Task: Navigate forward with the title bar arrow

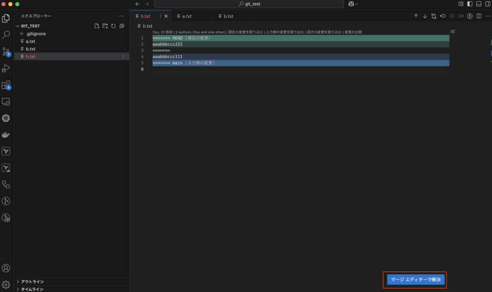Action: point(147,4)
